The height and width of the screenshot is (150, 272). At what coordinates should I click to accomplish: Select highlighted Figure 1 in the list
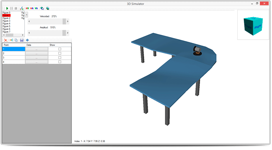6,16
